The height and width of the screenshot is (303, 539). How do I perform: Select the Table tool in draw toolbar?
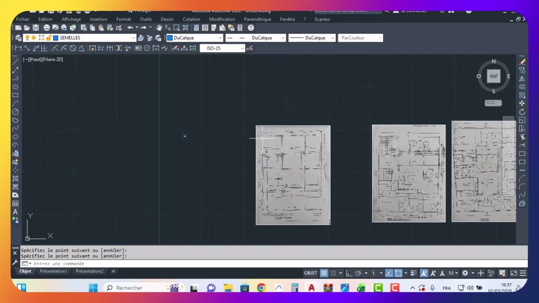pyautogui.click(x=15, y=204)
